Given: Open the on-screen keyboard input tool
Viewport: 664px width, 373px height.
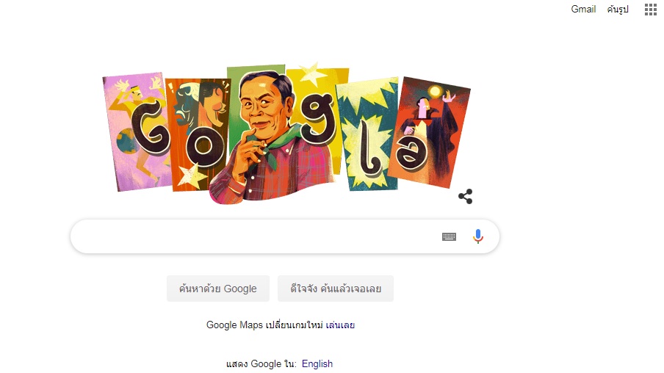Looking at the screenshot, I should tap(449, 236).
